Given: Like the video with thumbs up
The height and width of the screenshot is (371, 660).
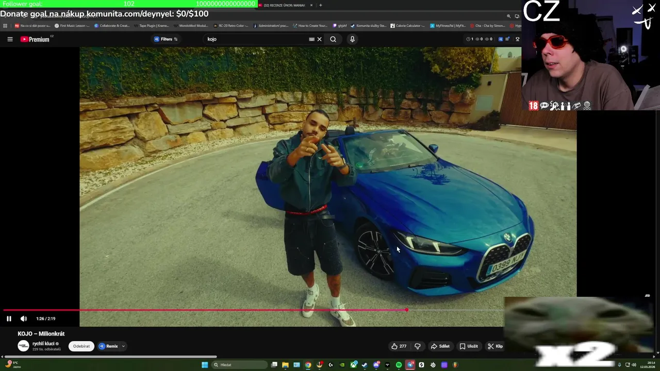Looking at the screenshot, I should (399, 346).
